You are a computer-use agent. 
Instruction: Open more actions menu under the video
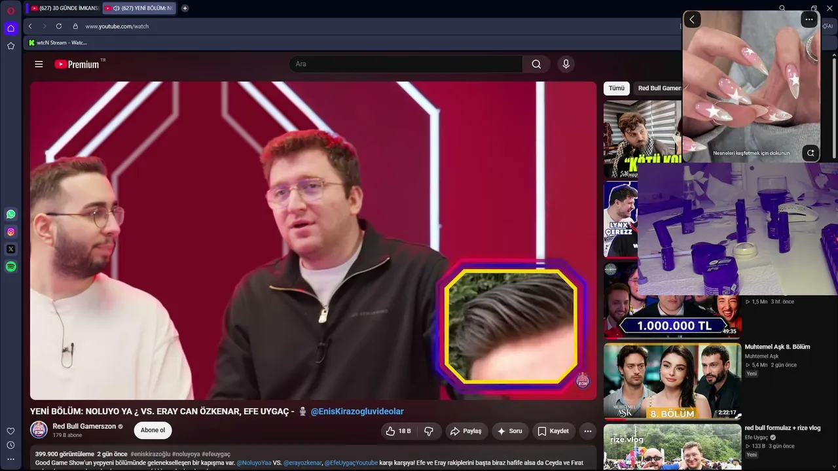(588, 431)
